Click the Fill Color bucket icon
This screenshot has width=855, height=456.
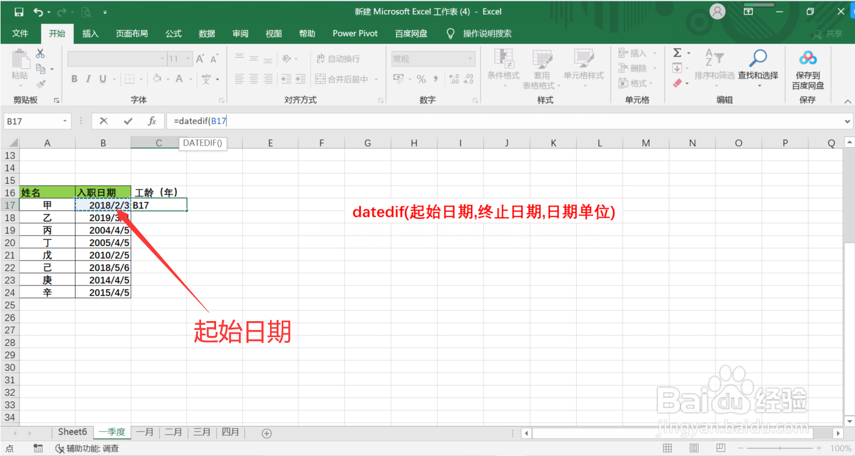tap(157, 79)
